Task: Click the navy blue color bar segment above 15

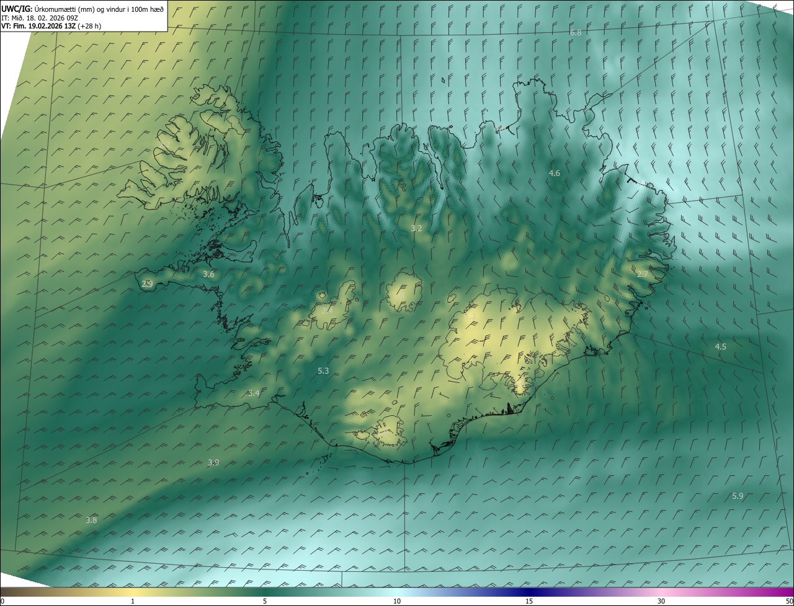Action: pyautogui.click(x=529, y=592)
